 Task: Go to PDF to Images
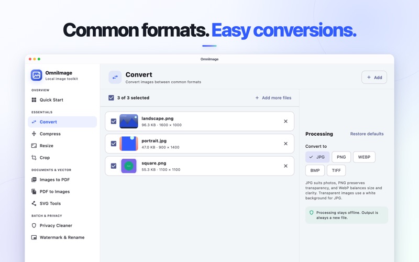pyautogui.click(x=62, y=191)
